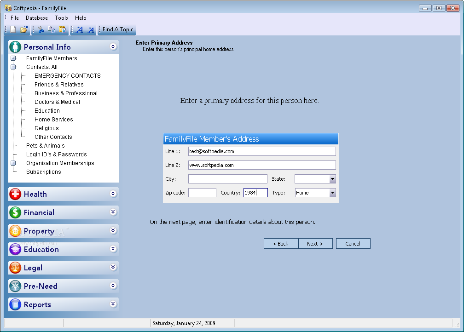Click the Personal Info person icon
464x332 pixels.
tap(15, 47)
